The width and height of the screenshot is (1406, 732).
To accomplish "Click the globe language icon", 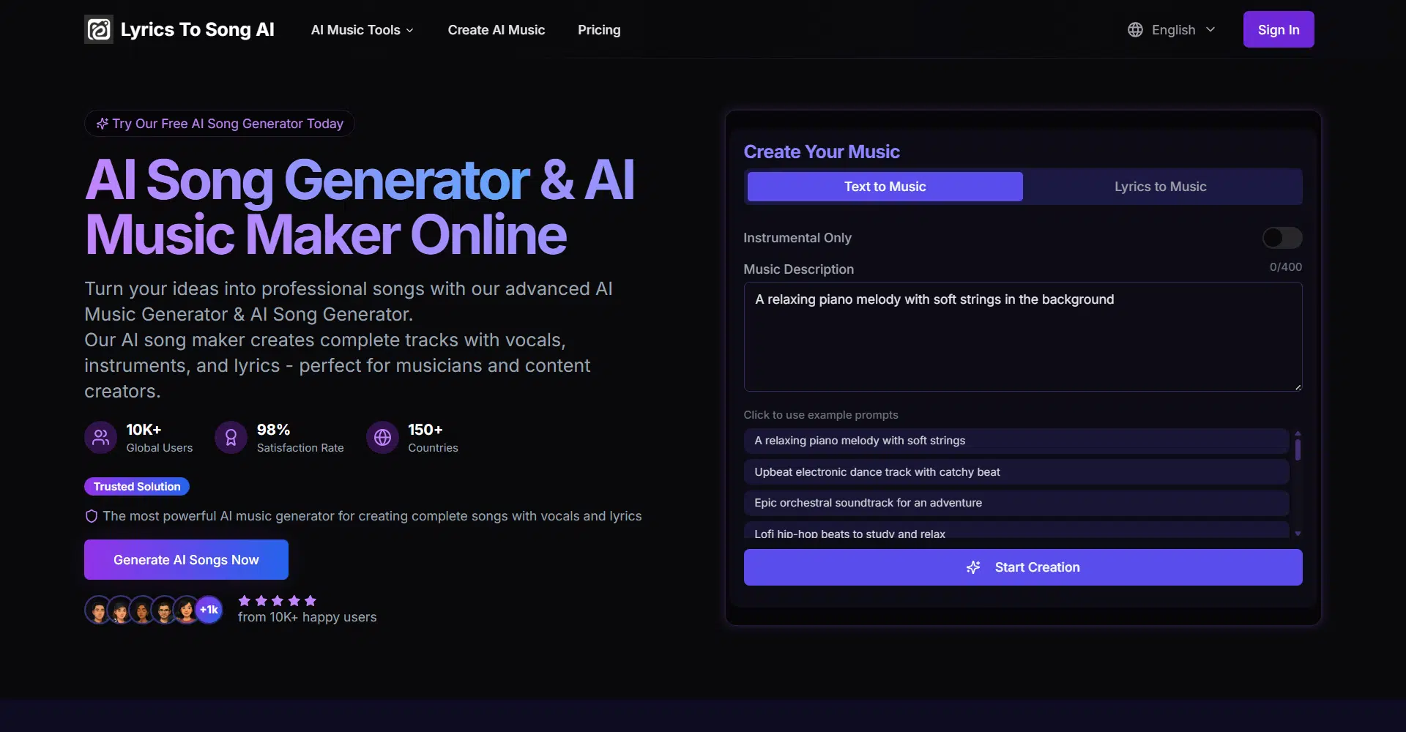I will pyautogui.click(x=1135, y=29).
